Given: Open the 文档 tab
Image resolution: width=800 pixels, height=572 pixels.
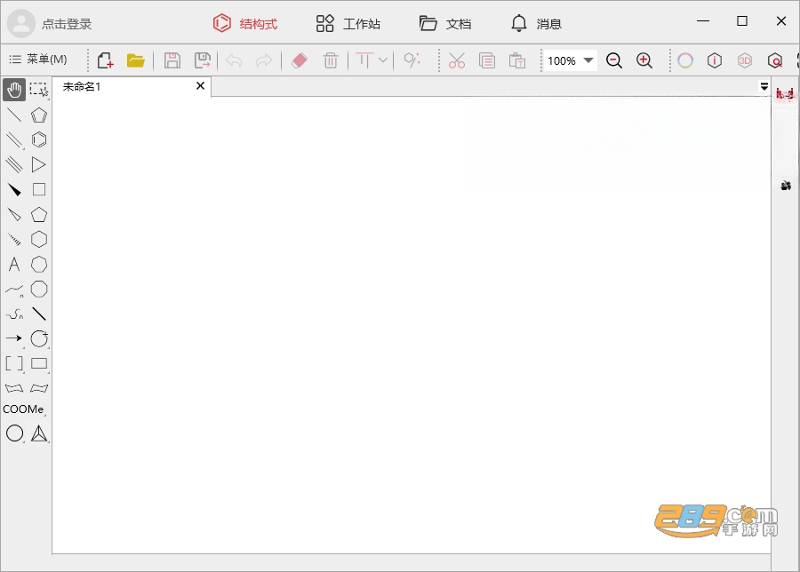Looking at the screenshot, I should pos(445,23).
